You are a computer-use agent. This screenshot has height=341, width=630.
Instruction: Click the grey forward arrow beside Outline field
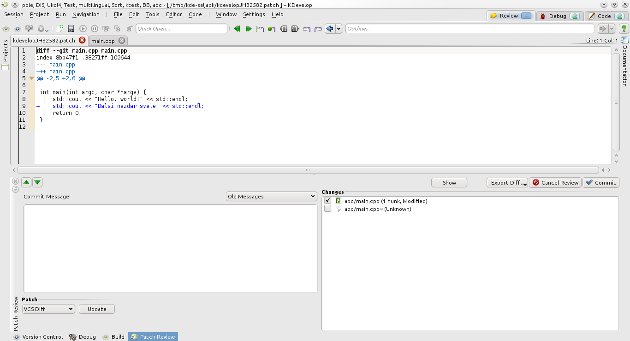[602, 29]
